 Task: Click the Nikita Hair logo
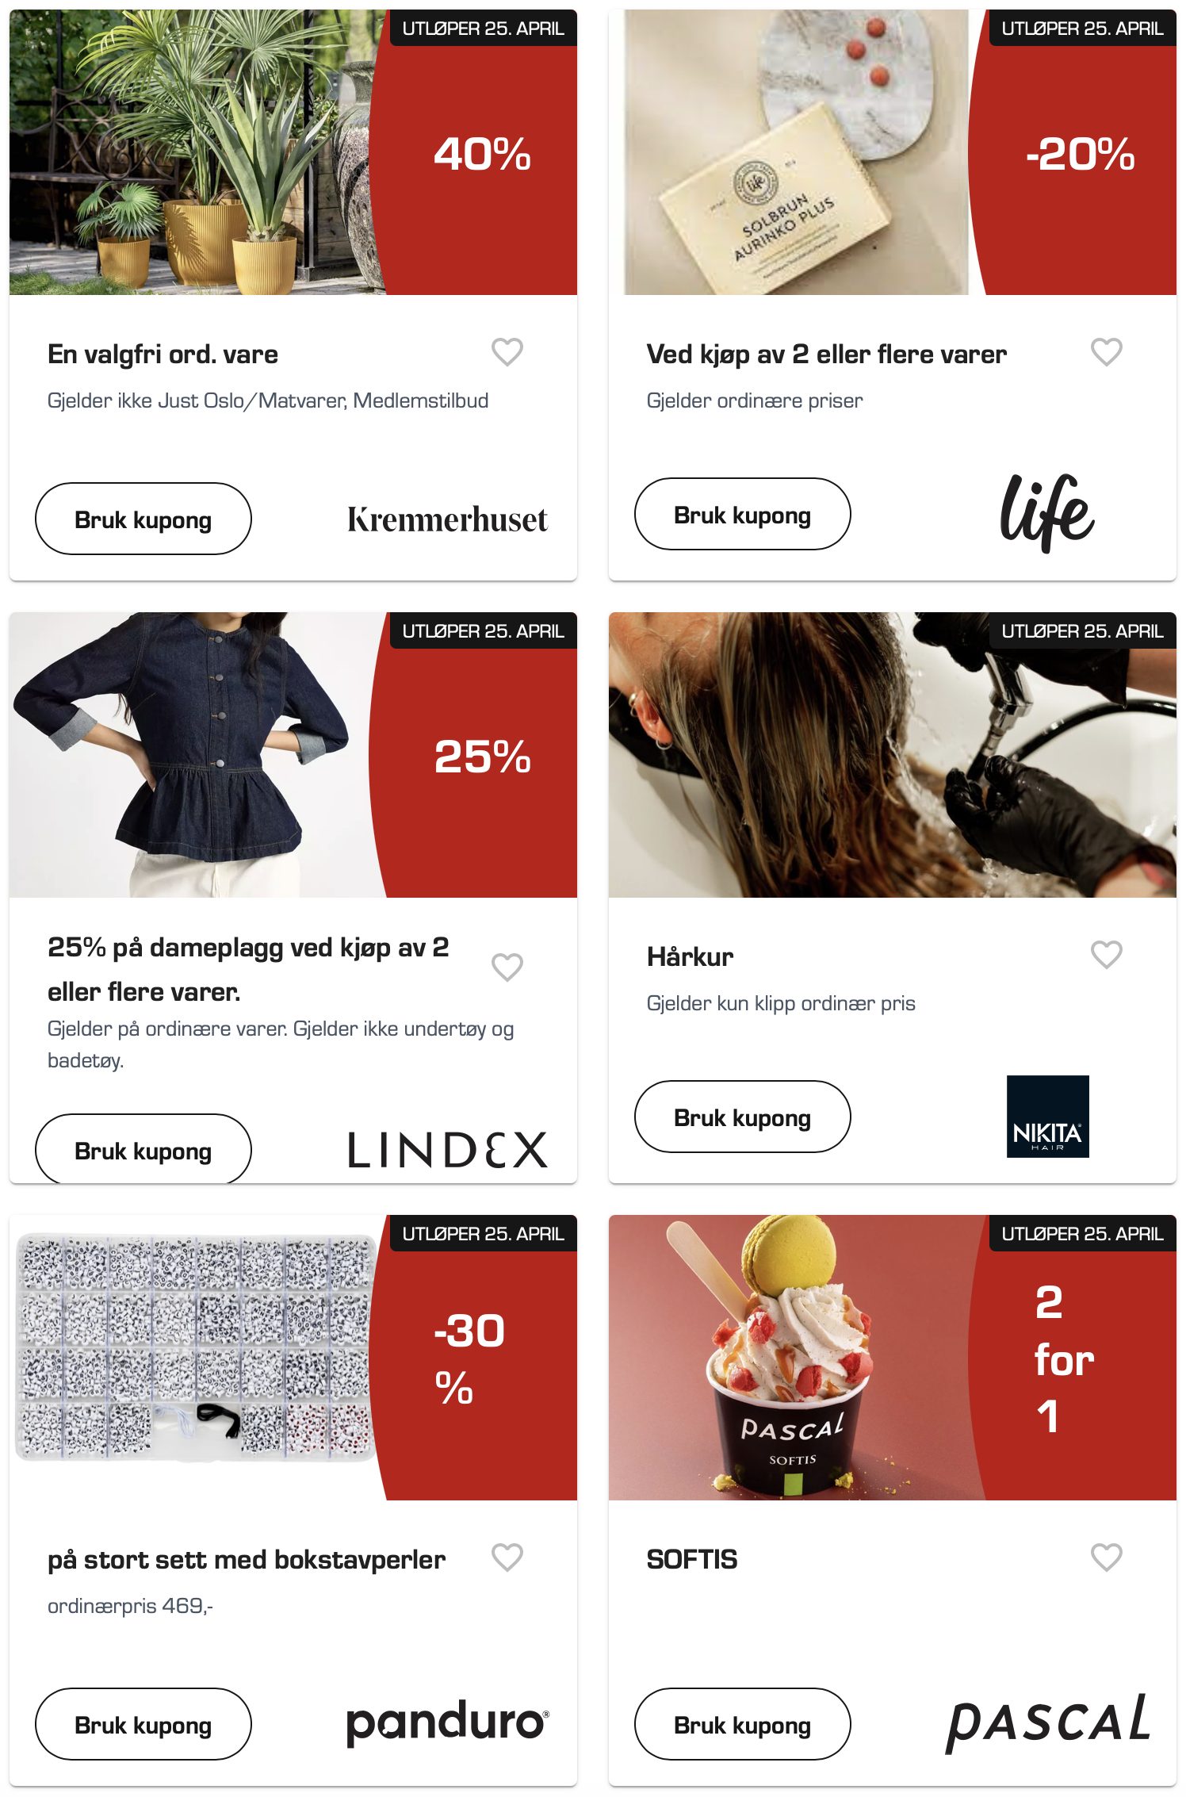tap(1048, 1117)
